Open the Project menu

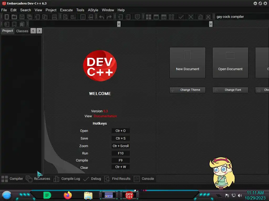[x=51, y=10]
